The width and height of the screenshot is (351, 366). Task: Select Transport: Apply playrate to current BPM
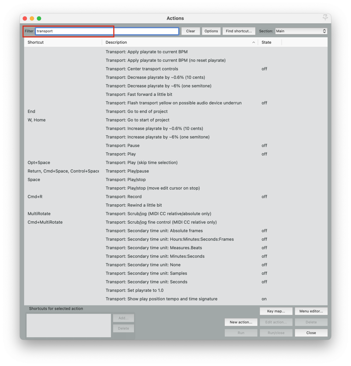[x=147, y=52]
